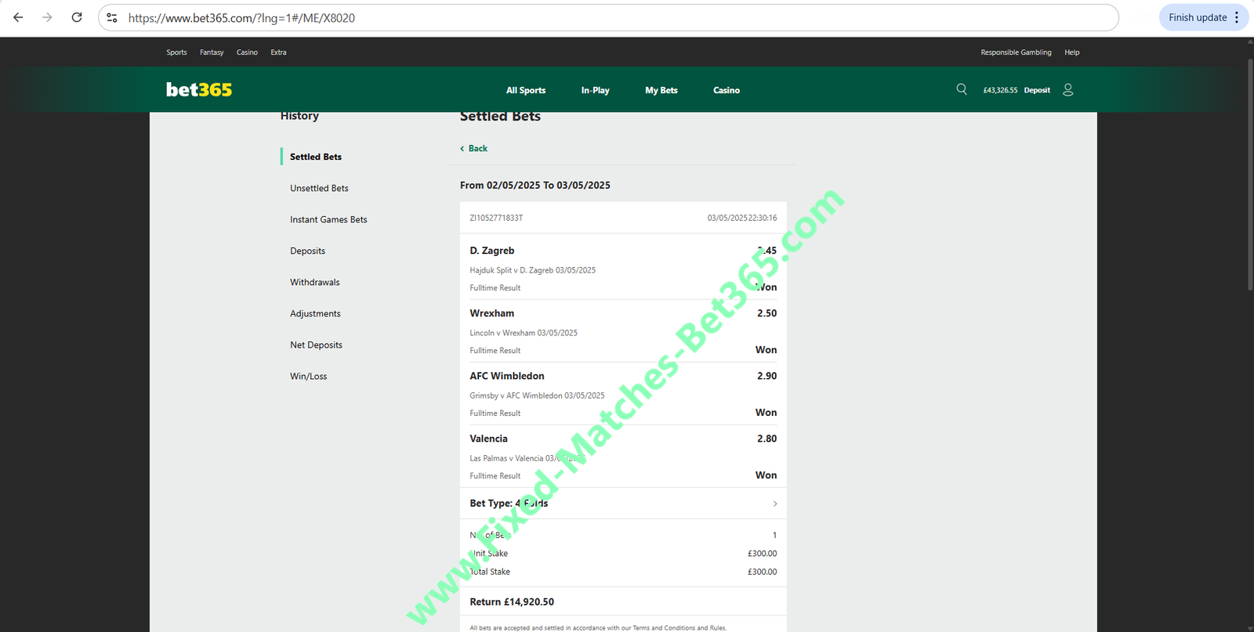Open Instant Games Bets history
Viewport: 1254px width, 632px height.
click(328, 219)
